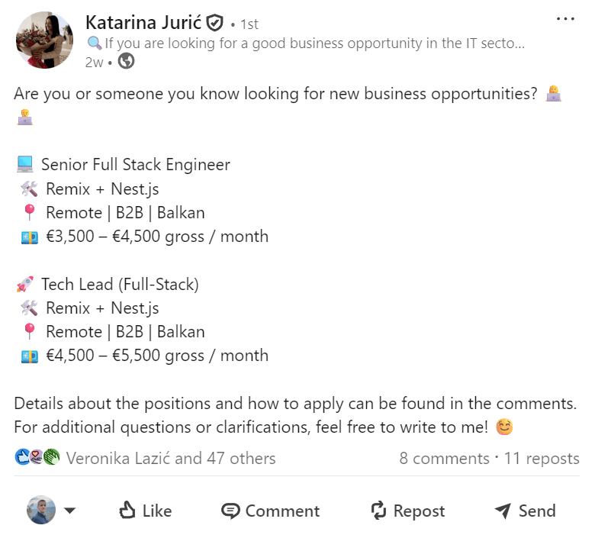Image resolution: width=595 pixels, height=535 pixels.
Task: Open Veronika Lazić and 47 others reactions
Action: pos(171,459)
